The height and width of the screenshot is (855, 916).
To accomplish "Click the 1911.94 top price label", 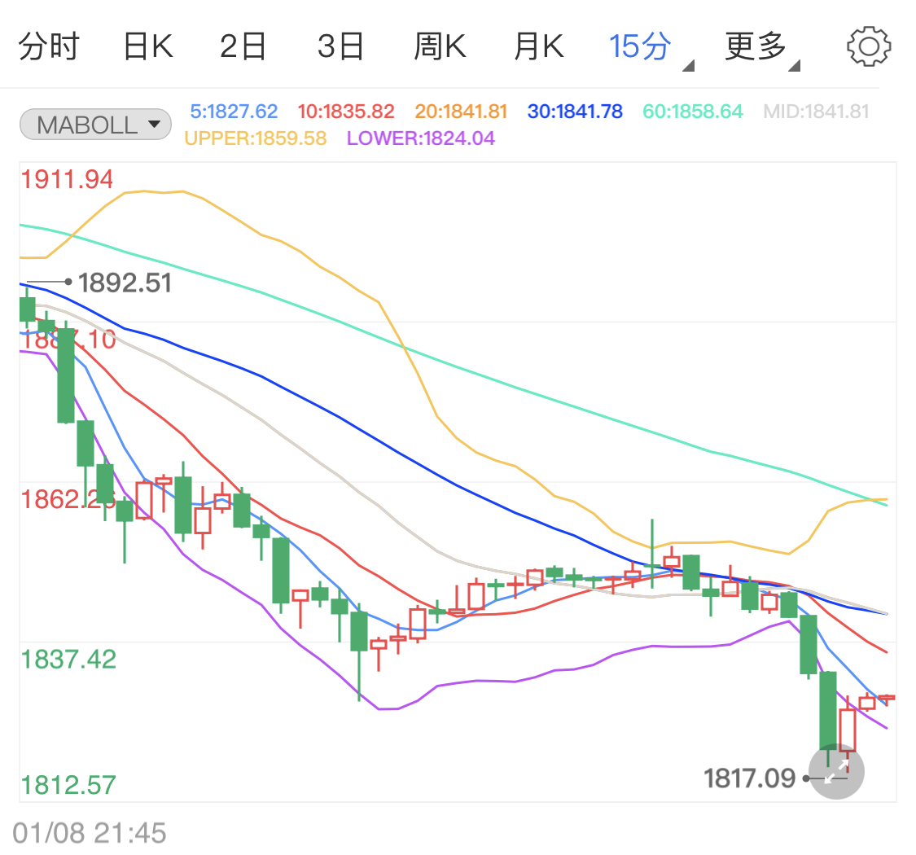I will [67, 179].
